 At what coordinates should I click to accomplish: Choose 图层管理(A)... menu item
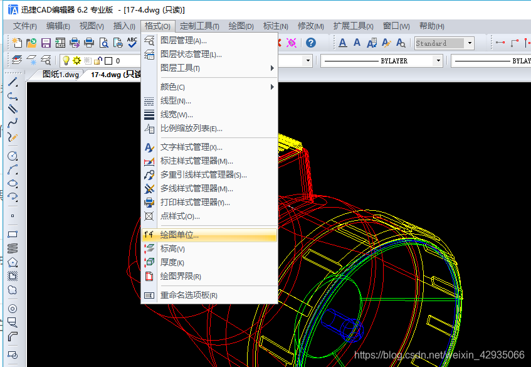pos(209,41)
